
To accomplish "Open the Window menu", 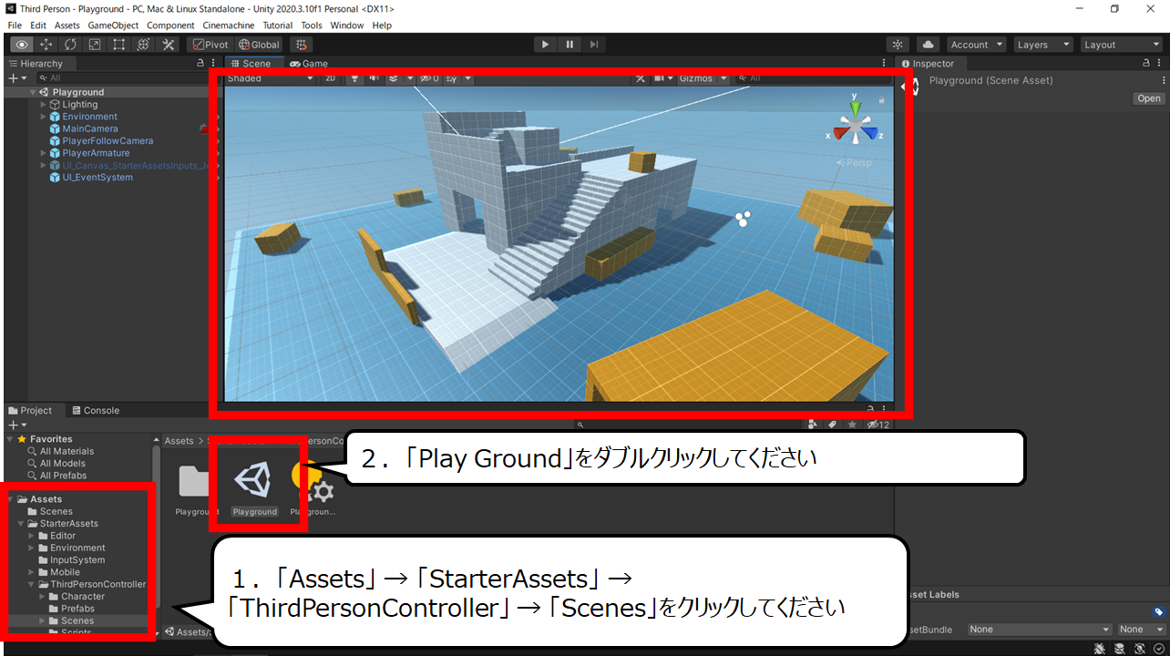I will pos(346,26).
